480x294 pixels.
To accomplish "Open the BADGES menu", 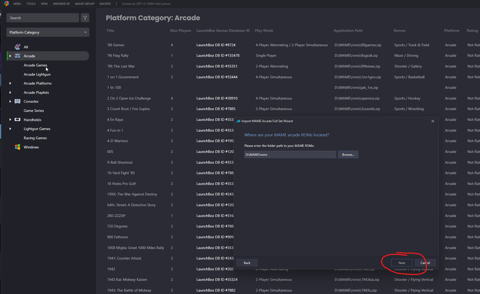I will pos(105,4).
